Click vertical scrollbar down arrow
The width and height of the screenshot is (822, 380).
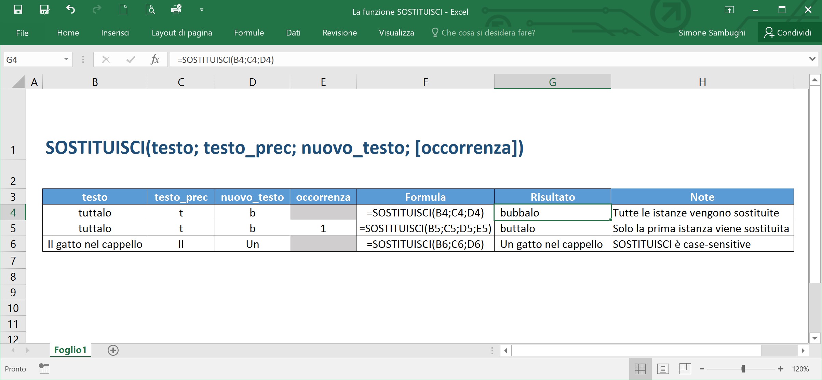815,338
